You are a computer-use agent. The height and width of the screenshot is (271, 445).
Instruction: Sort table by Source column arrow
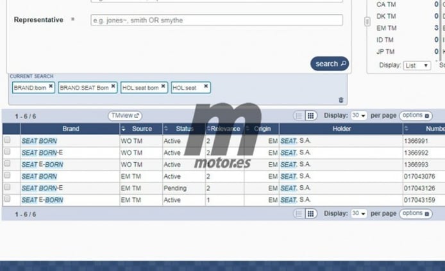[124, 129]
